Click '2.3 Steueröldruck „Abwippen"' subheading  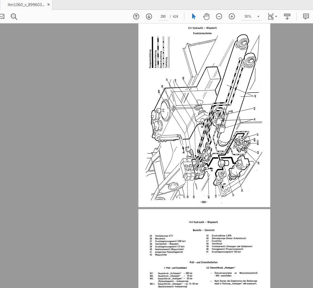(221, 268)
